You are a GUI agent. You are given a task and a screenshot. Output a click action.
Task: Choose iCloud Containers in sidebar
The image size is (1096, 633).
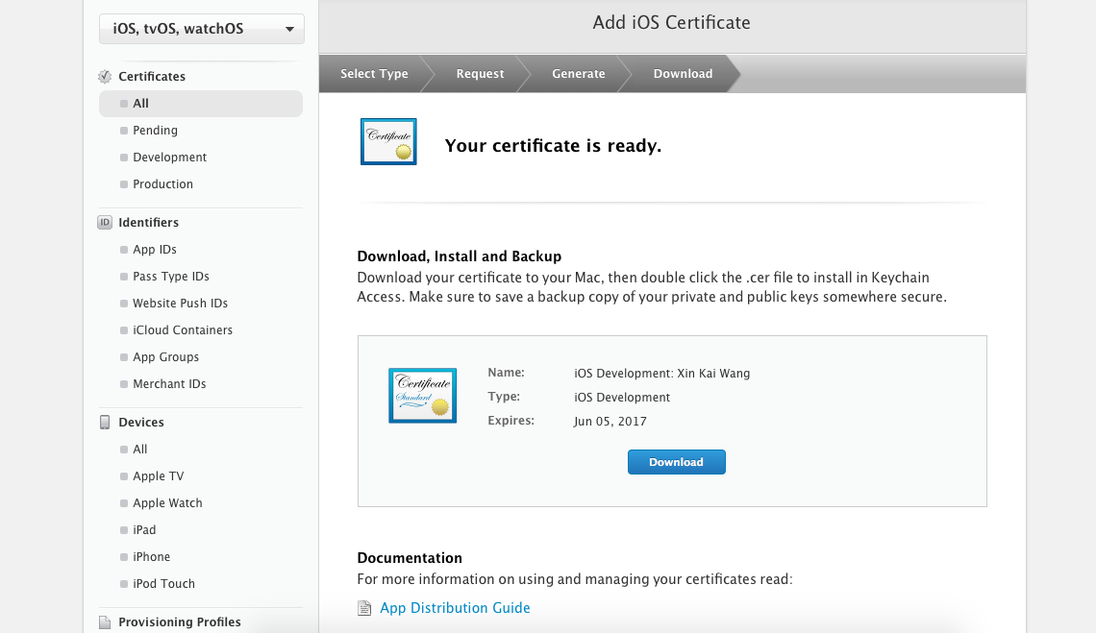183,330
